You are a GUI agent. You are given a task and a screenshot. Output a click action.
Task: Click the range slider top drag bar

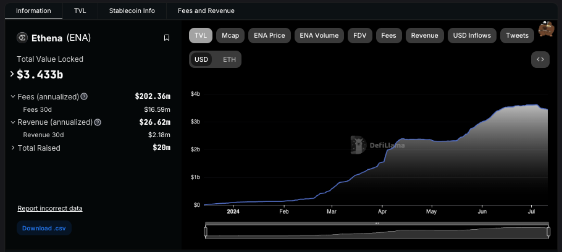point(377,224)
